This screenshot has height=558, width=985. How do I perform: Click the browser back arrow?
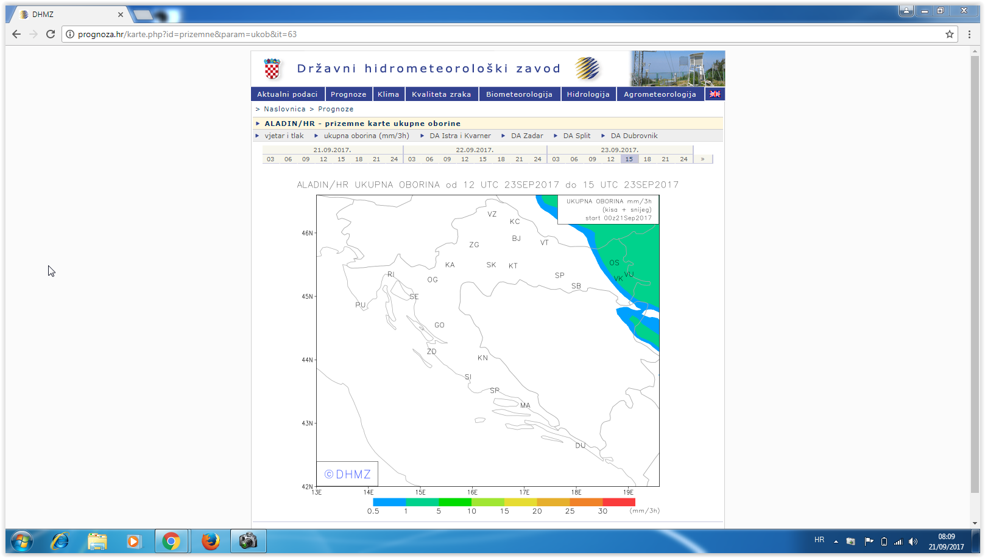tap(16, 34)
